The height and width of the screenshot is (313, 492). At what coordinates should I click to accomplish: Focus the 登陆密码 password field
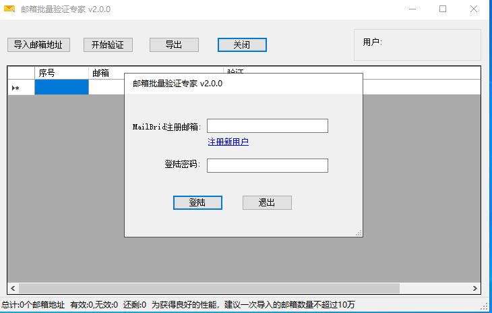tap(268, 165)
